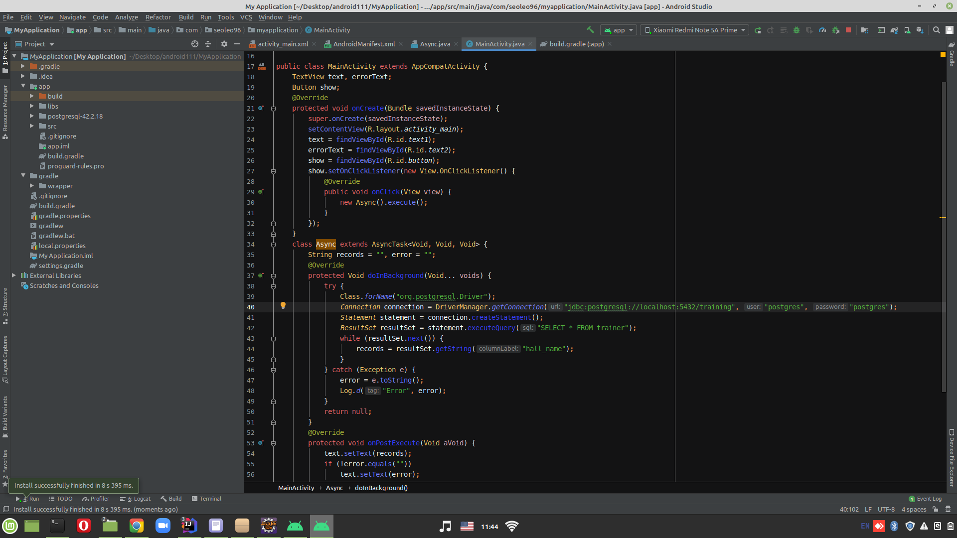This screenshot has height=538, width=957.
Task: Open the SDK Manager icon
Action: click(x=920, y=30)
